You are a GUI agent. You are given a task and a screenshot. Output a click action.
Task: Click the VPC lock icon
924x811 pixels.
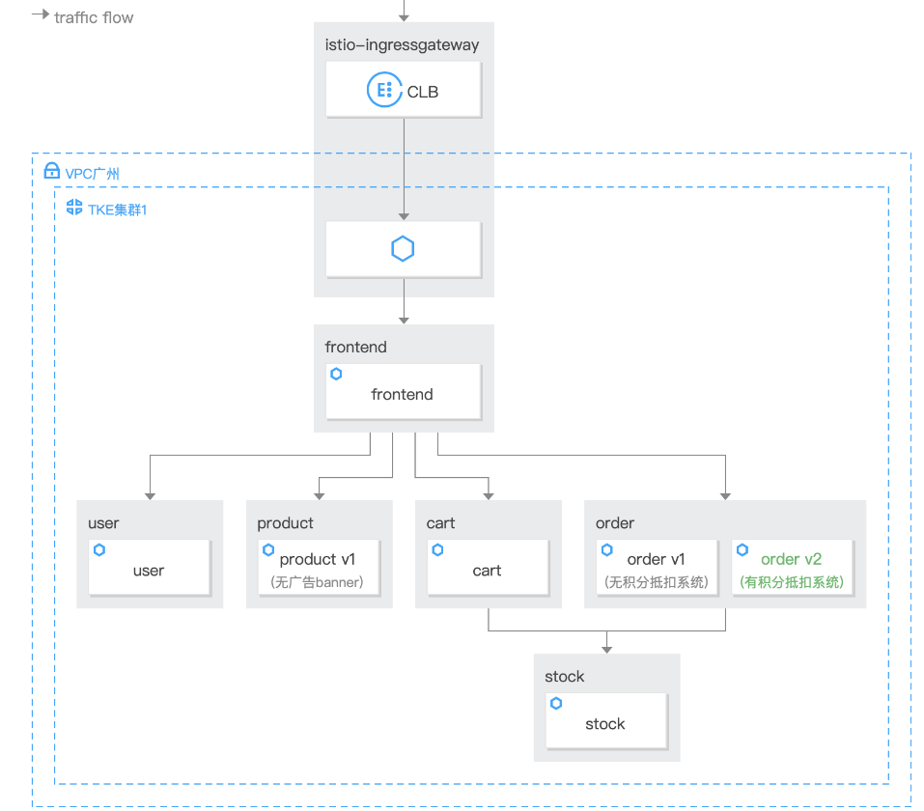(x=52, y=172)
